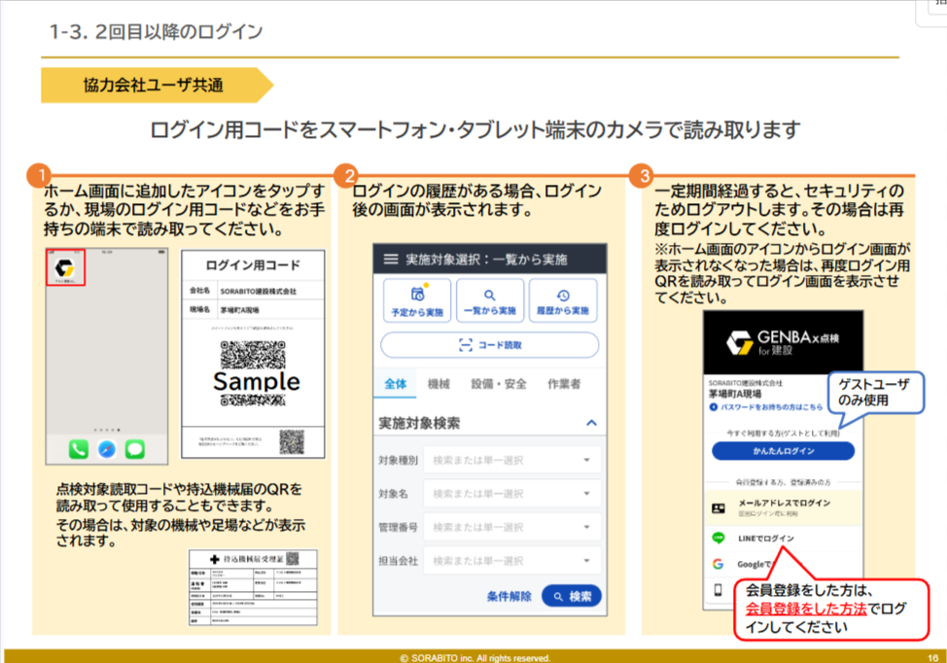Collapse the 実施対象検索 section chevron
Viewport: 947px width, 663px height.
pos(590,423)
